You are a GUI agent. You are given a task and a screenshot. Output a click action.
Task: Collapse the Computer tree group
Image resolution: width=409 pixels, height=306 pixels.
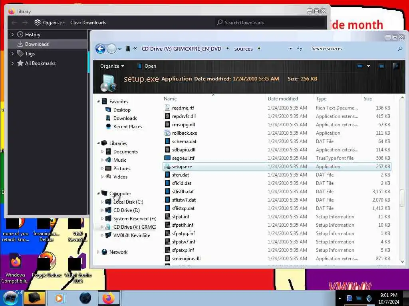click(x=98, y=193)
